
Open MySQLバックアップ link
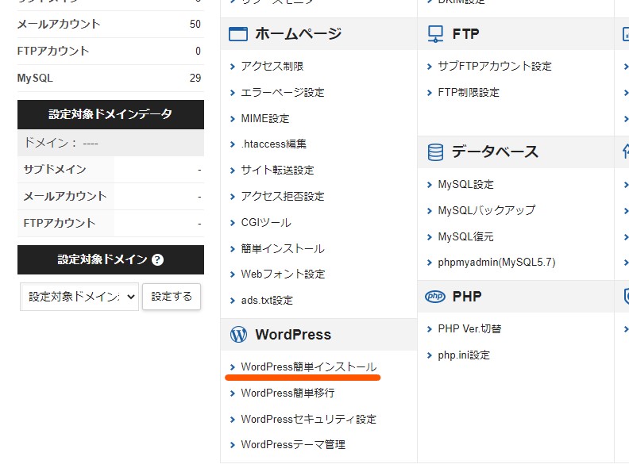[487, 211]
